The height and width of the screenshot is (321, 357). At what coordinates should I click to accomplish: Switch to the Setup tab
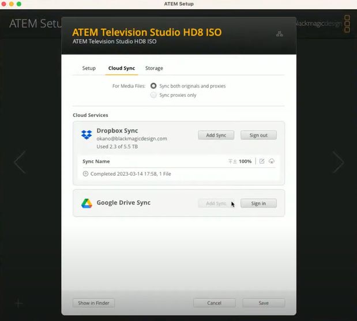89,68
